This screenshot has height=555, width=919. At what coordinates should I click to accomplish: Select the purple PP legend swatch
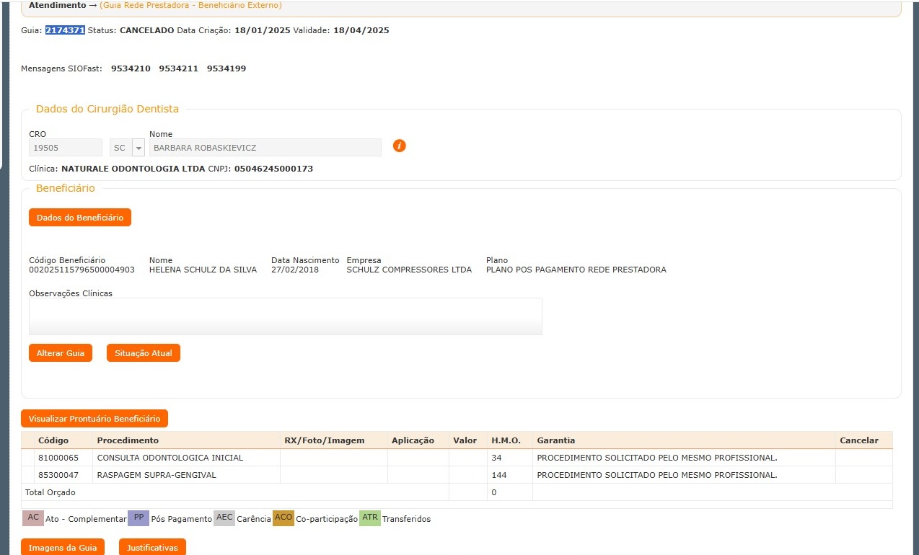138,518
